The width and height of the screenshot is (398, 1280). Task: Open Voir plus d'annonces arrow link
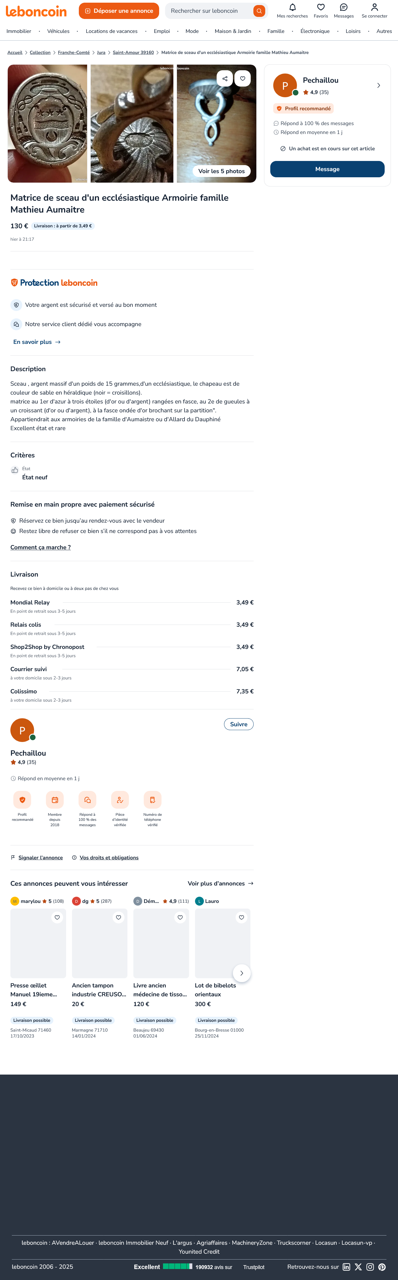[220, 883]
